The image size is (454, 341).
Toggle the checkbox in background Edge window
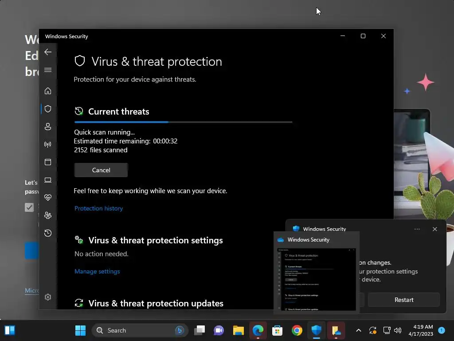pyautogui.click(x=29, y=207)
